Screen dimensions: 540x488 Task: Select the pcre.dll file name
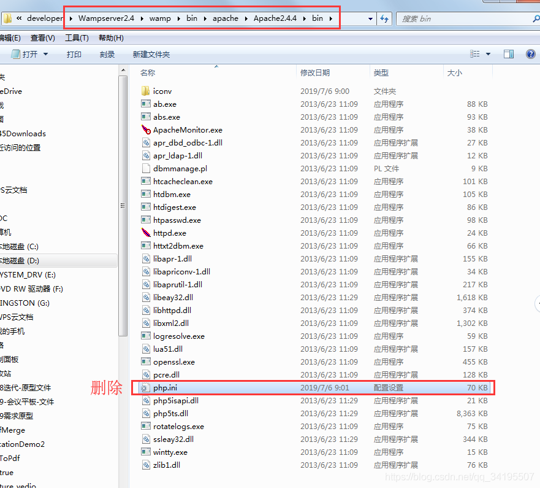point(166,375)
